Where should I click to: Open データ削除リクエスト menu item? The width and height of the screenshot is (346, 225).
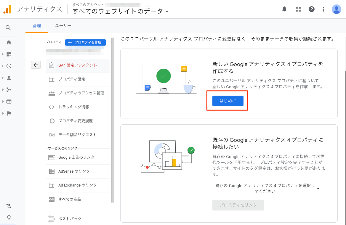click(x=78, y=135)
